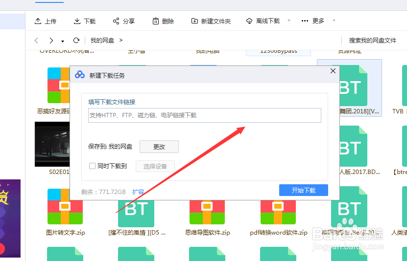407x261 pixels.
Task: Expand the 更多 dropdown arrow
Action: 334,21
